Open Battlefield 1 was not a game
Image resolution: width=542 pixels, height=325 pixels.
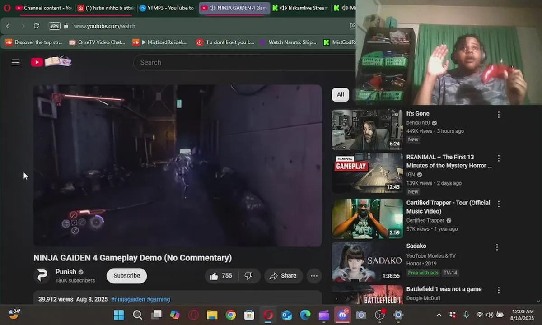click(444, 289)
